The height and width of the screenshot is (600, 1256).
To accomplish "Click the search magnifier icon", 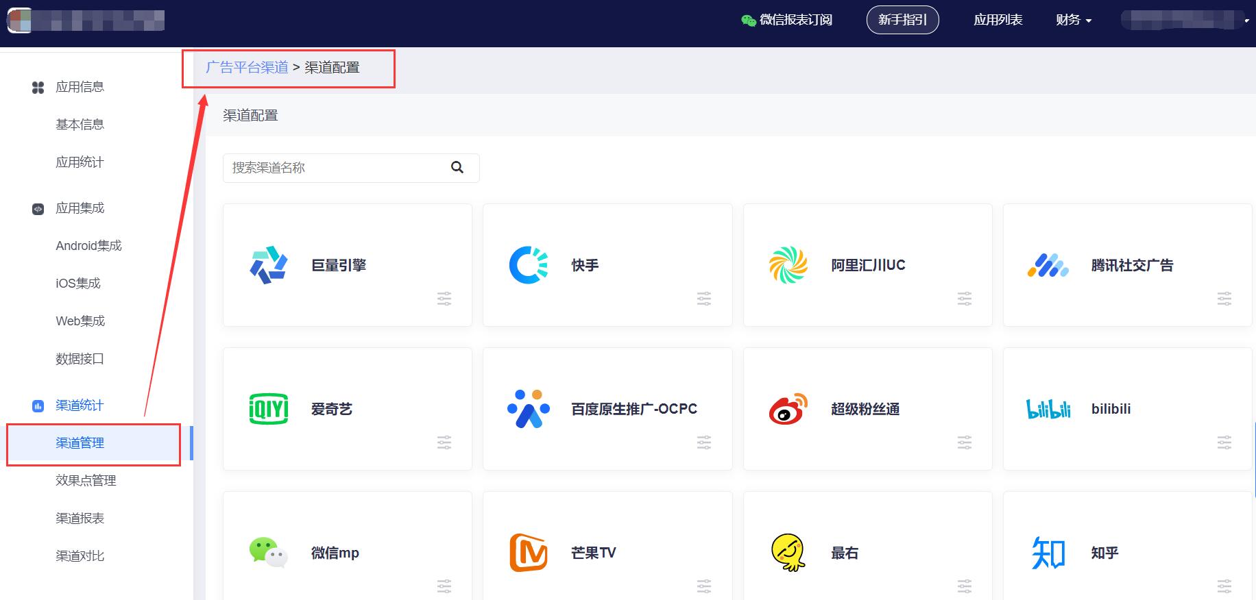I will 457,167.
